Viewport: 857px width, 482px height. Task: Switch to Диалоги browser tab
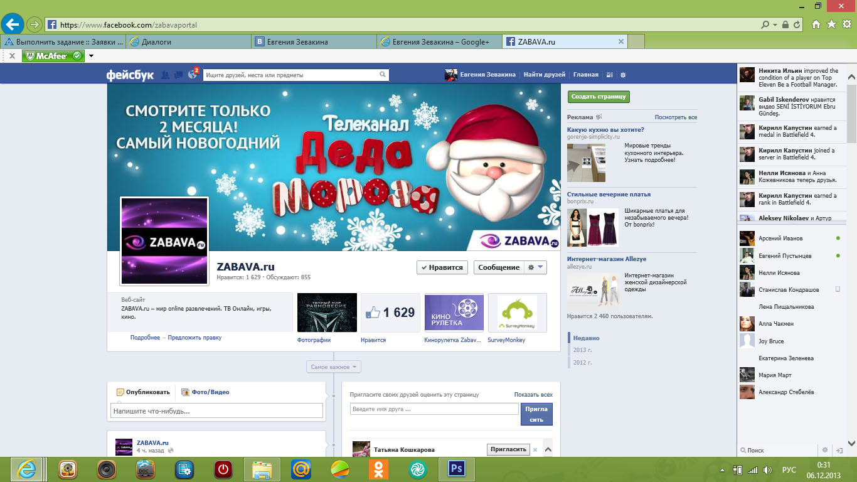(x=188, y=42)
